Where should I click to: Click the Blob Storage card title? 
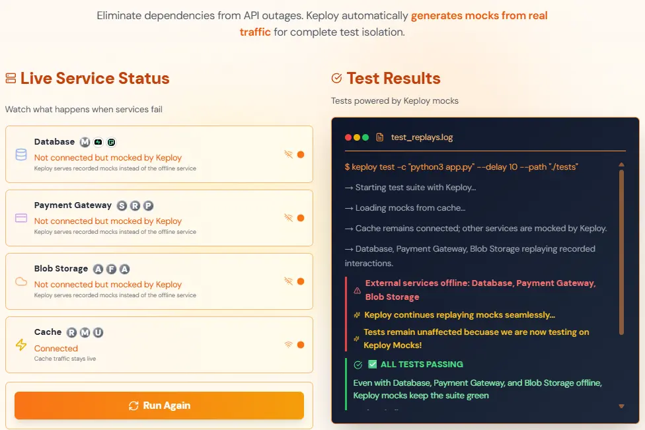click(x=61, y=268)
